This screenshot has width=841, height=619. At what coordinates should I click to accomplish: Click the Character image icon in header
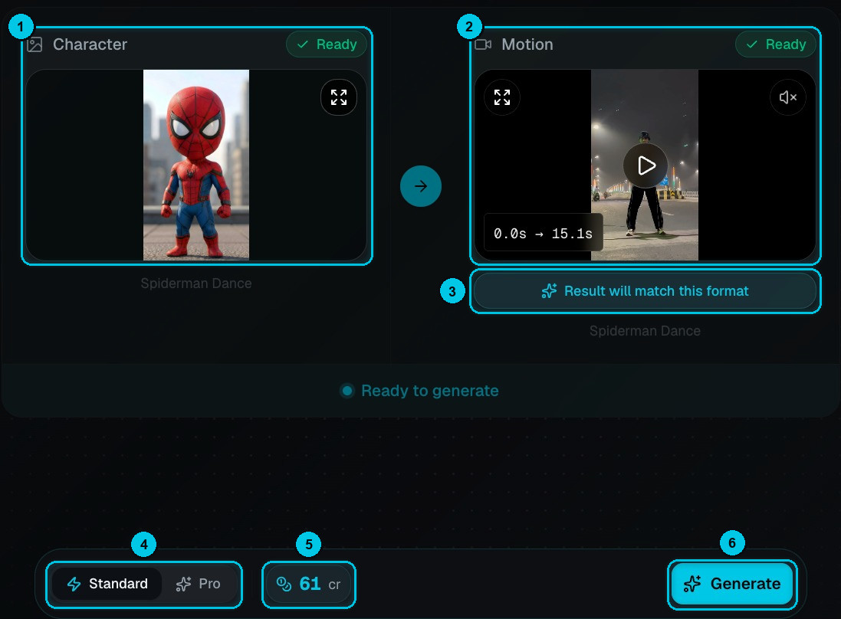pos(34,44)
